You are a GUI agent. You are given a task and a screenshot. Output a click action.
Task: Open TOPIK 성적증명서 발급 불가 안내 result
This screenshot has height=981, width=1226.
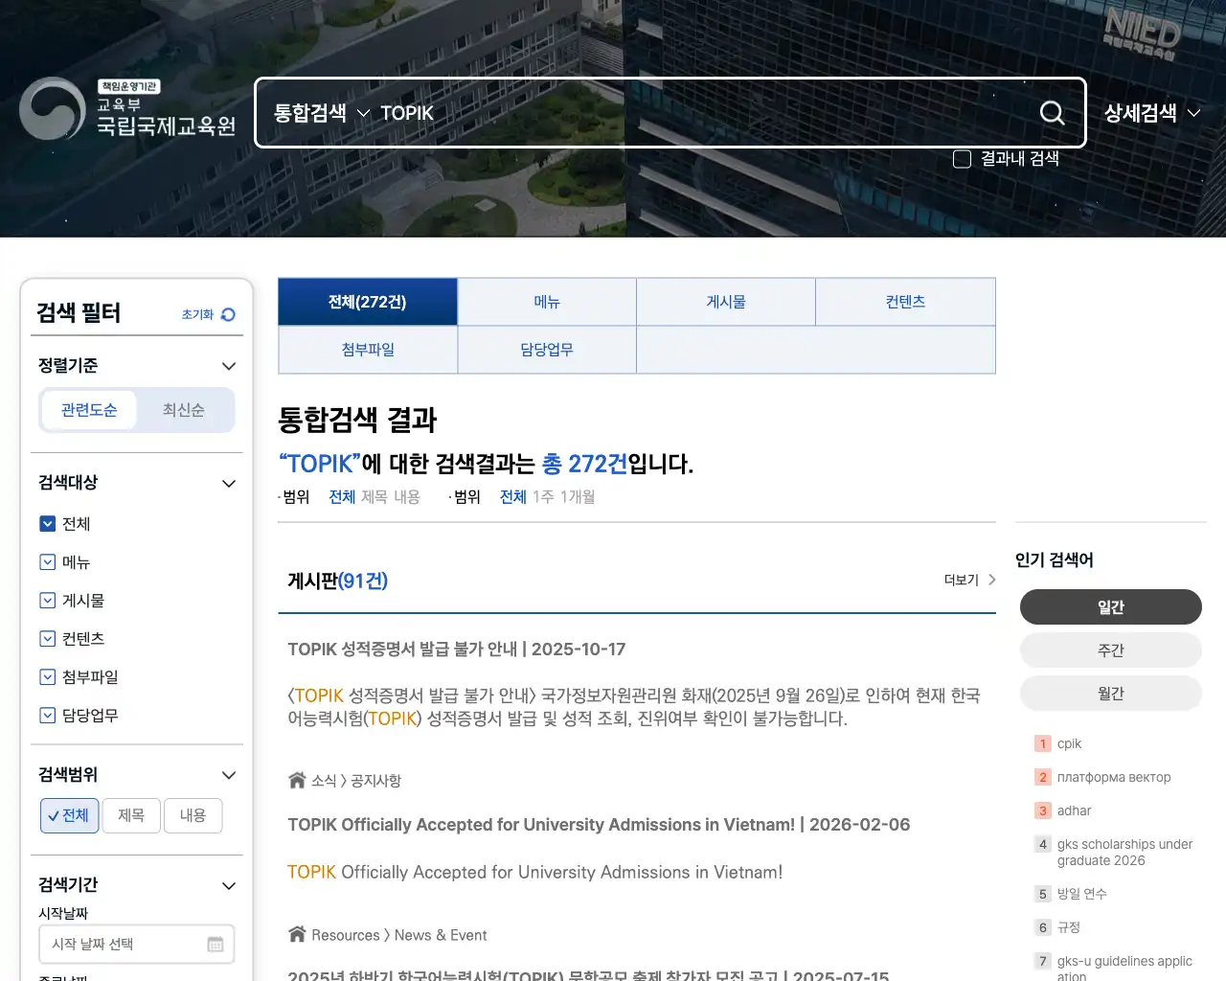[x=456, y=650]
